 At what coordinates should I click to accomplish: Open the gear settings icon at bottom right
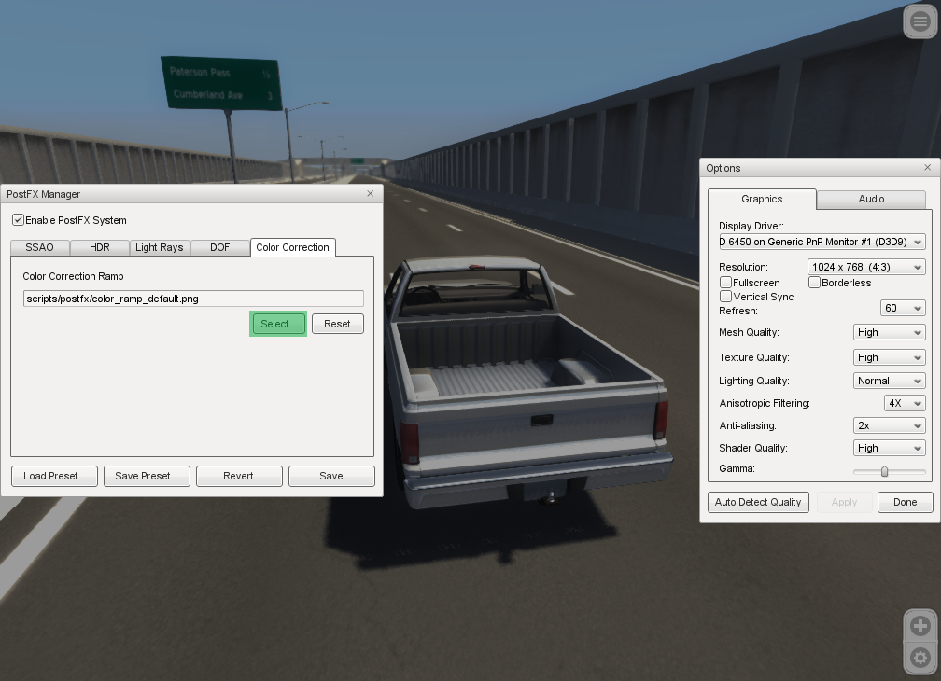pyautogui.click(x=920, y=658)
